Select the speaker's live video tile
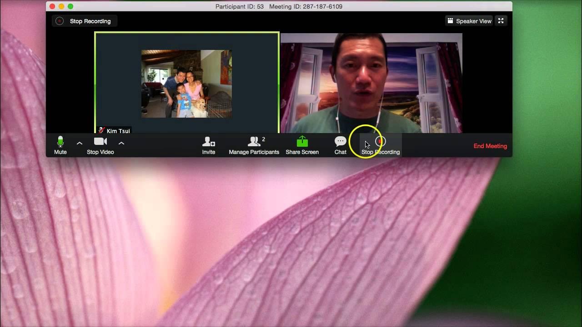The width and height of the screenshot is (582, 327). (x=371, y=83)
